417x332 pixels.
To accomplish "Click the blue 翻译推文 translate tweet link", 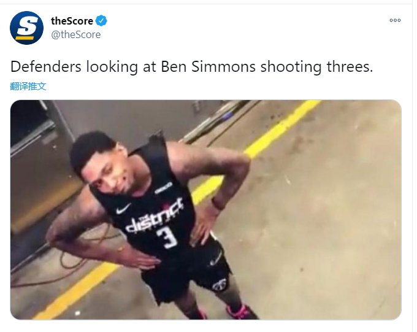I will point(28,87).
